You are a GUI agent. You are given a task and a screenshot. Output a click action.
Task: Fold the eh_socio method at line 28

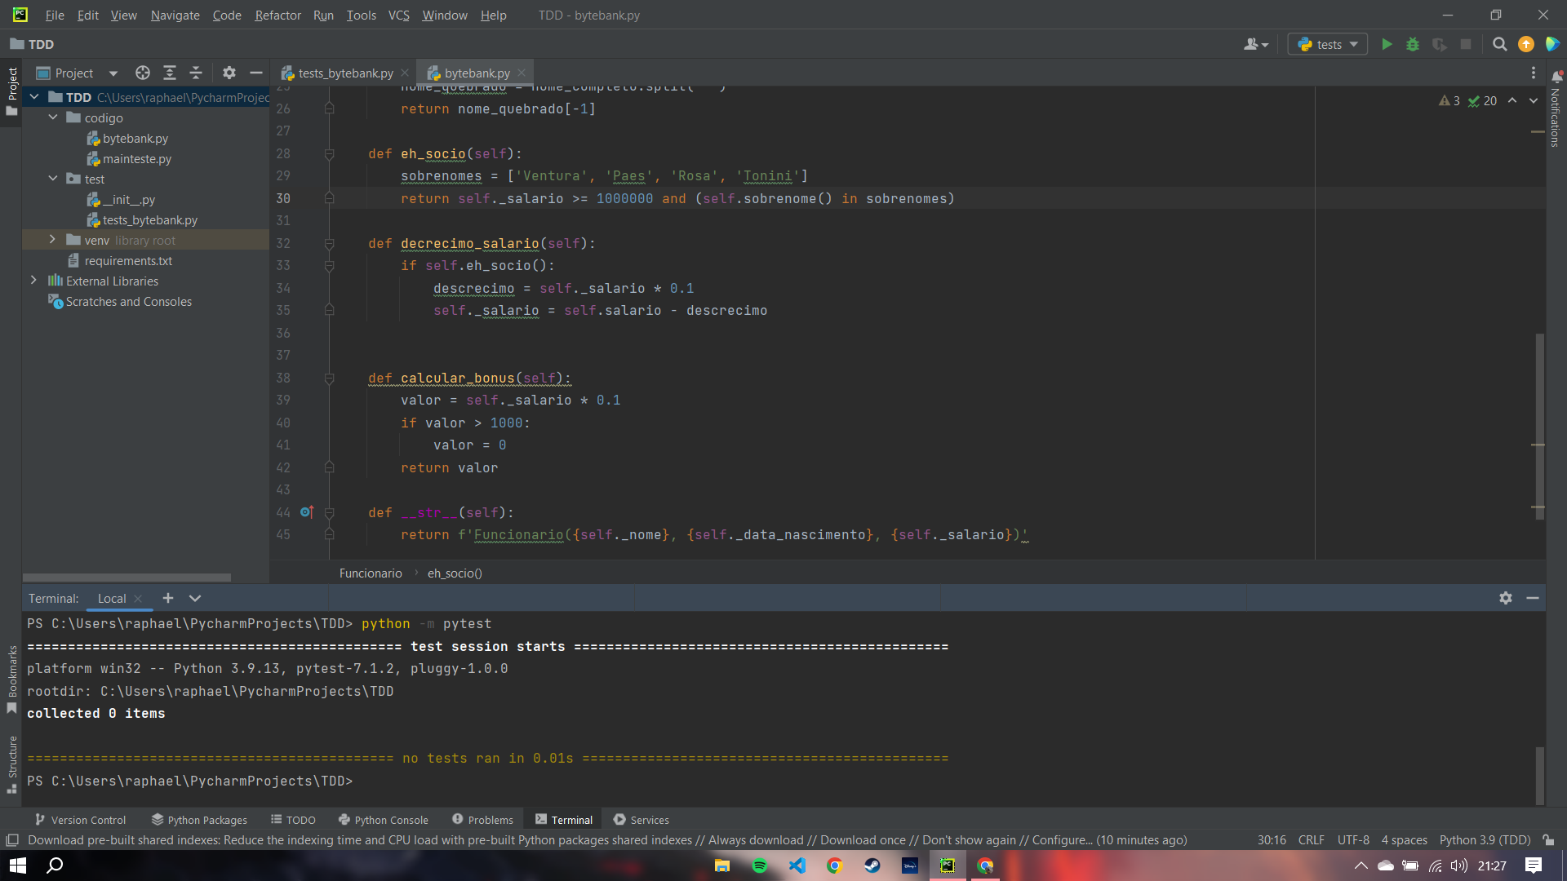(x=330, y=153)
